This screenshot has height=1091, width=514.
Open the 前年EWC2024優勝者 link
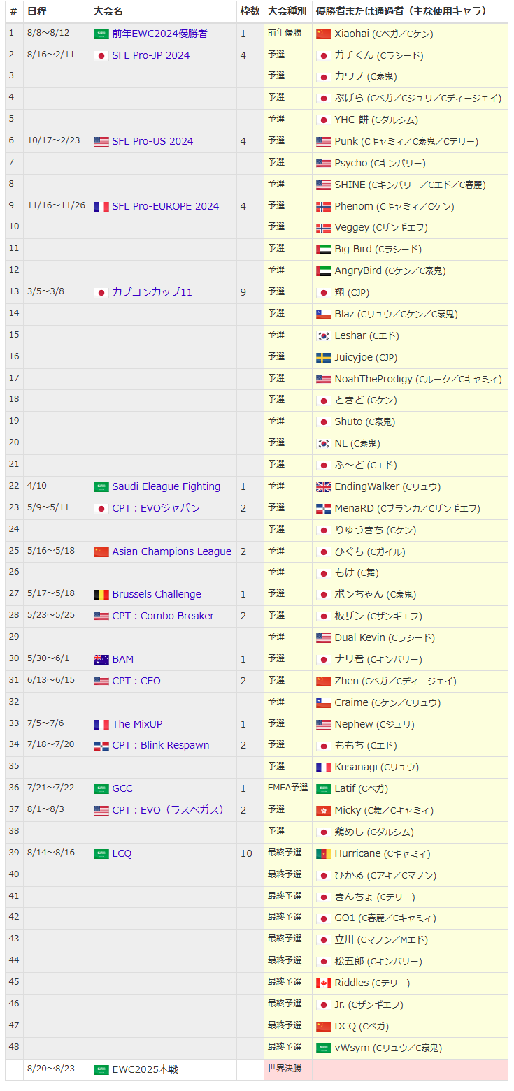click(x=159, y=34)
